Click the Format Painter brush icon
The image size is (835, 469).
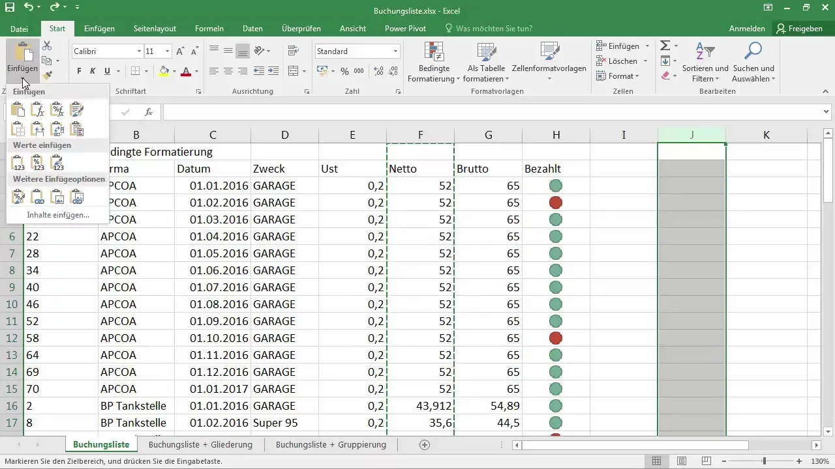click(x=47, y=76)
